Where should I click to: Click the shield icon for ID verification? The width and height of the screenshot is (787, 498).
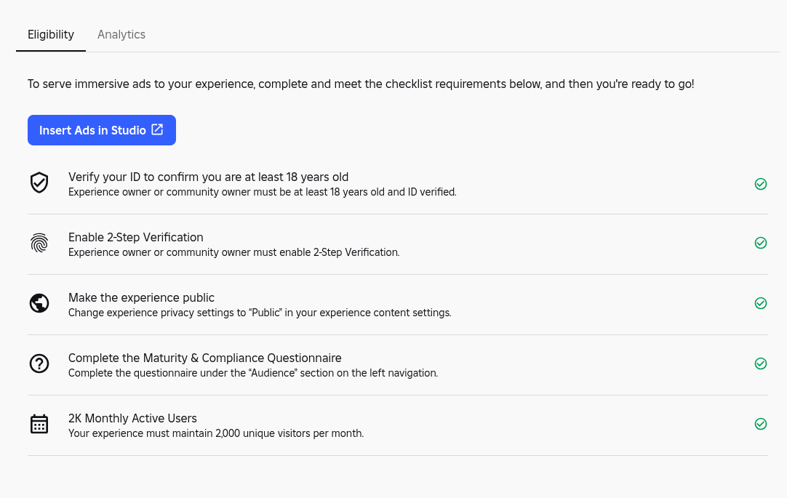39,183
